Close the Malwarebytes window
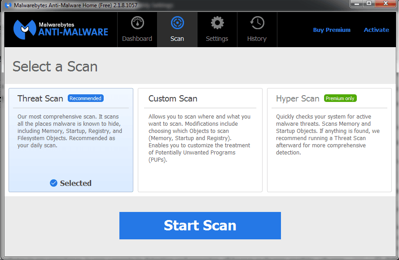The width and height of the screenshot is (399, 260). tap(386, 4)
